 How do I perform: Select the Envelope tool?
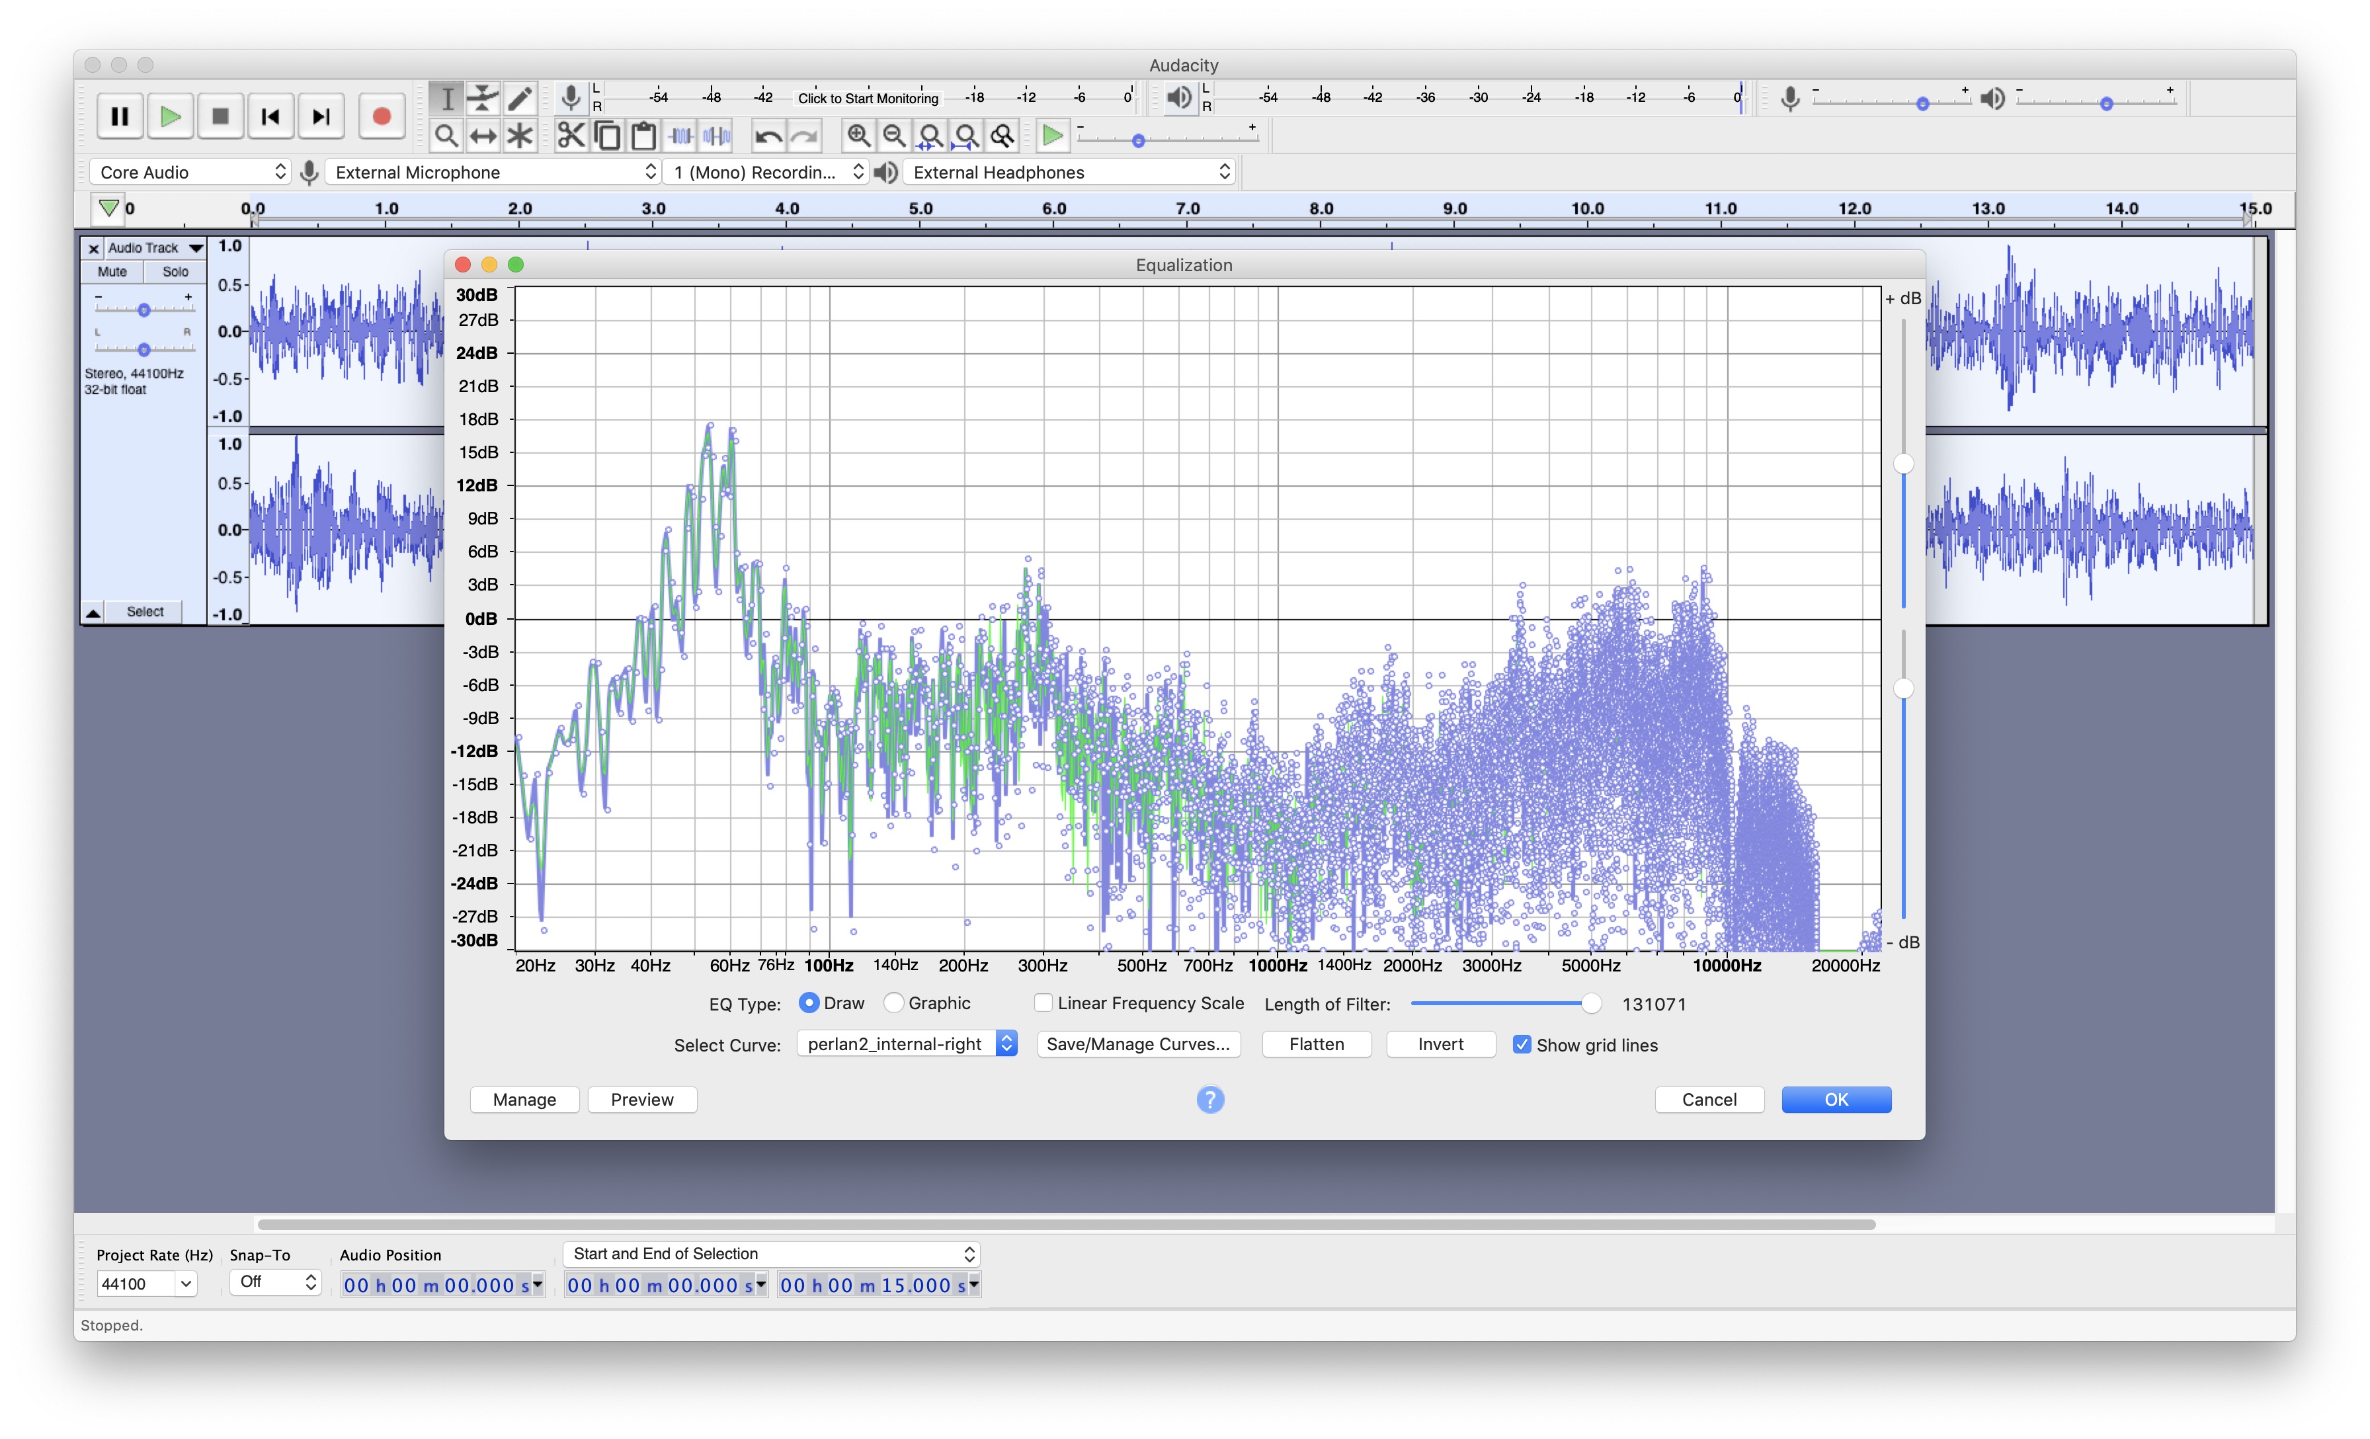coord(483,97)
